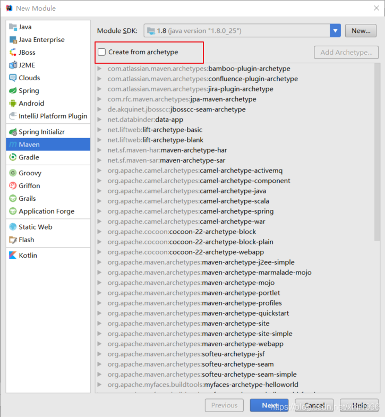Select the Spring Initializr icon
Image resolution: width=385 pixels, height=417 pixels.
tap(13, 132)
